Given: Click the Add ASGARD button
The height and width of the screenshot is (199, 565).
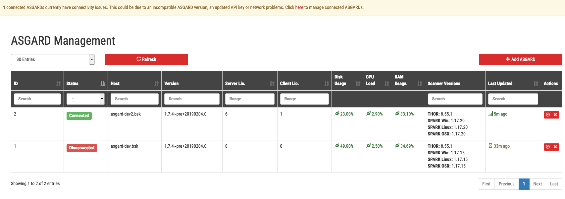Looking at the screenshot, I should click(x=520, y=60).
